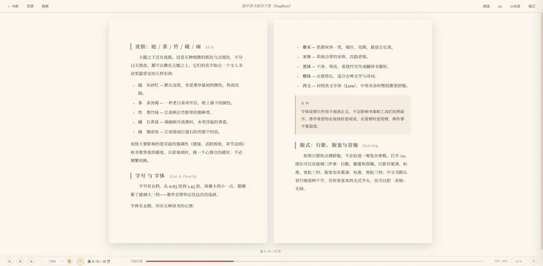Click the round button at bottom right corner

click(533, 261)
